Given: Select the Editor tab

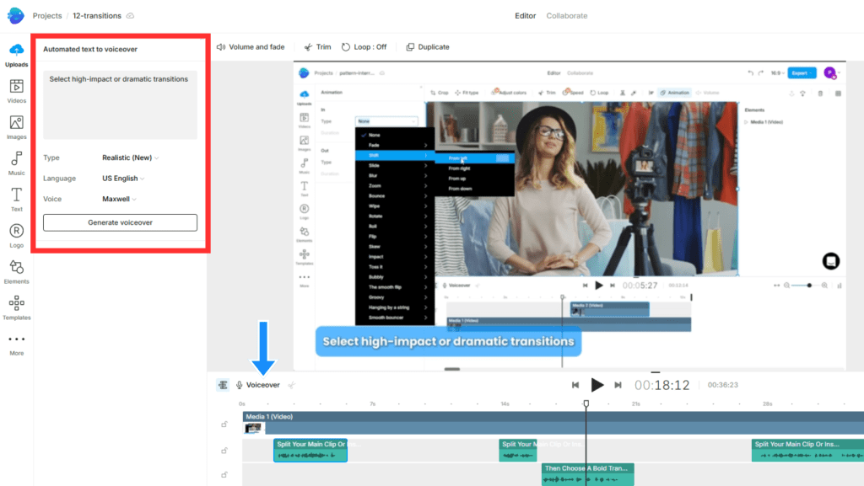Looking at the screenshot, I should pos(525,16).
